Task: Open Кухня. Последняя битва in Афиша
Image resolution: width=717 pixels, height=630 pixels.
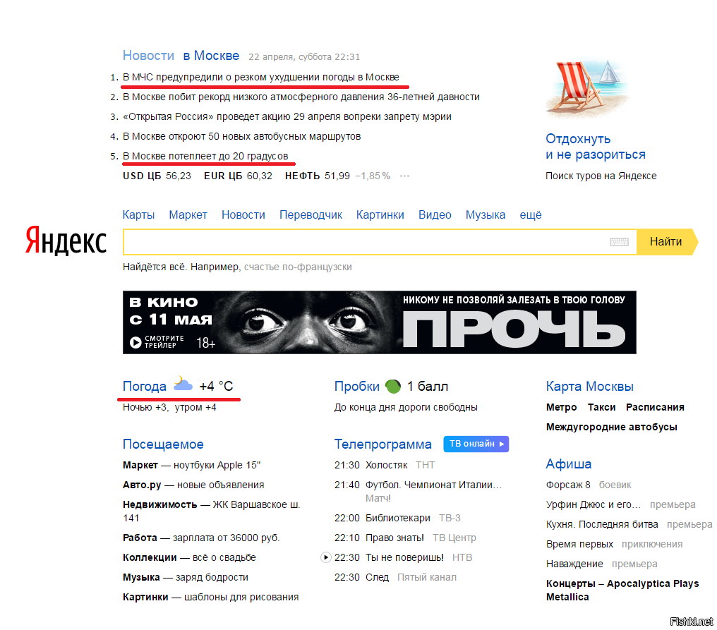Action: [x=602, y=524]
